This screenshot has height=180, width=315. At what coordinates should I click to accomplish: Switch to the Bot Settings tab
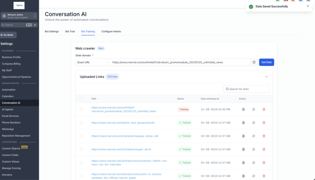[52, 31]
